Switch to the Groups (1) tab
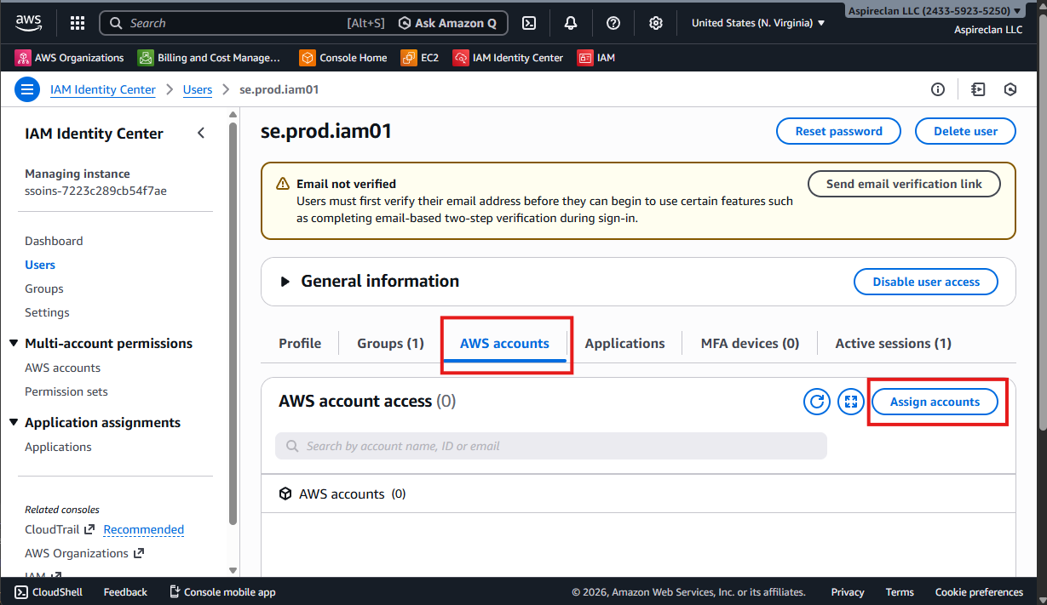The width and height of the screenshot is (1047, 605). pos(390,343)
